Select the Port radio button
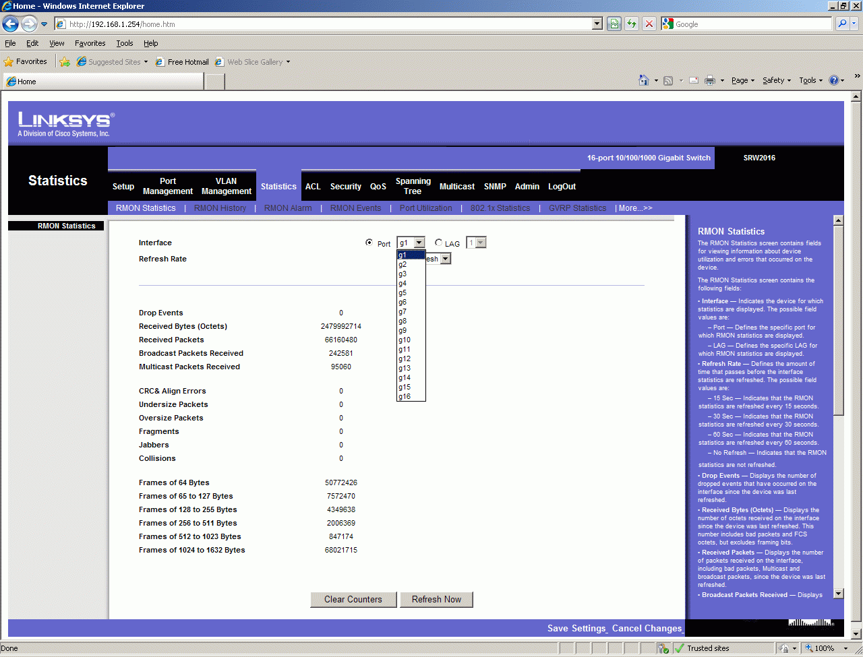This screenshot has height=657, width=863. click(x=369, y=243)
